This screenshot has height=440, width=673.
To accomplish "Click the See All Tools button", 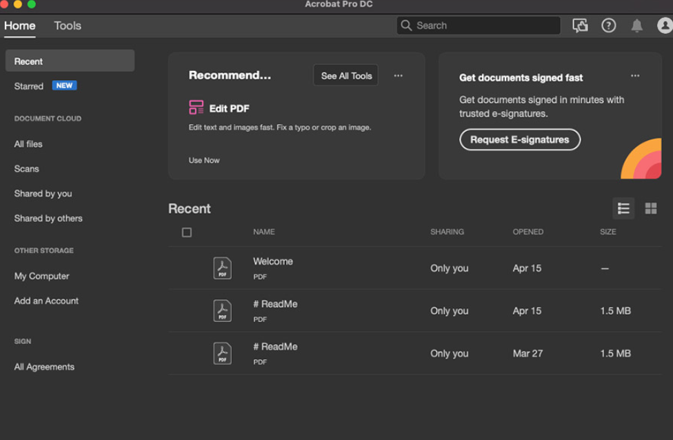I will (346, 76).
